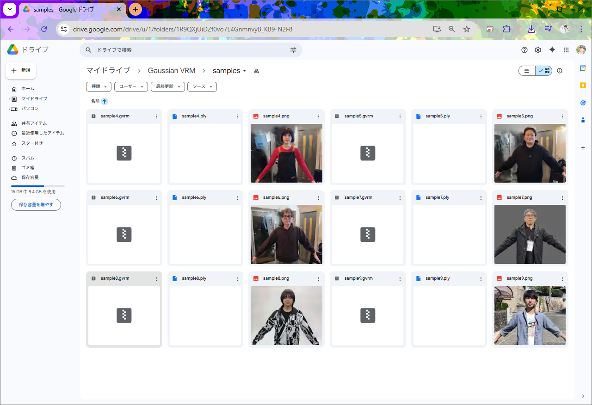Expand パソコン tree arrow in sidebar

point(9,109)
